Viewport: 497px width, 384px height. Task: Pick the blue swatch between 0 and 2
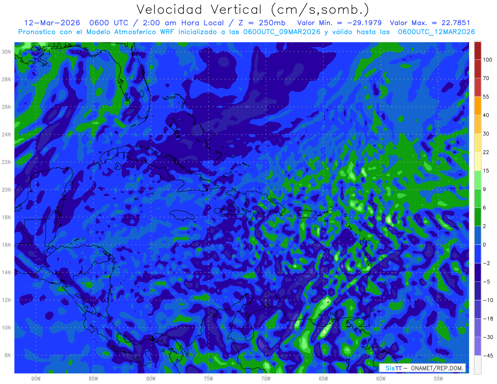tap(478, 235)
